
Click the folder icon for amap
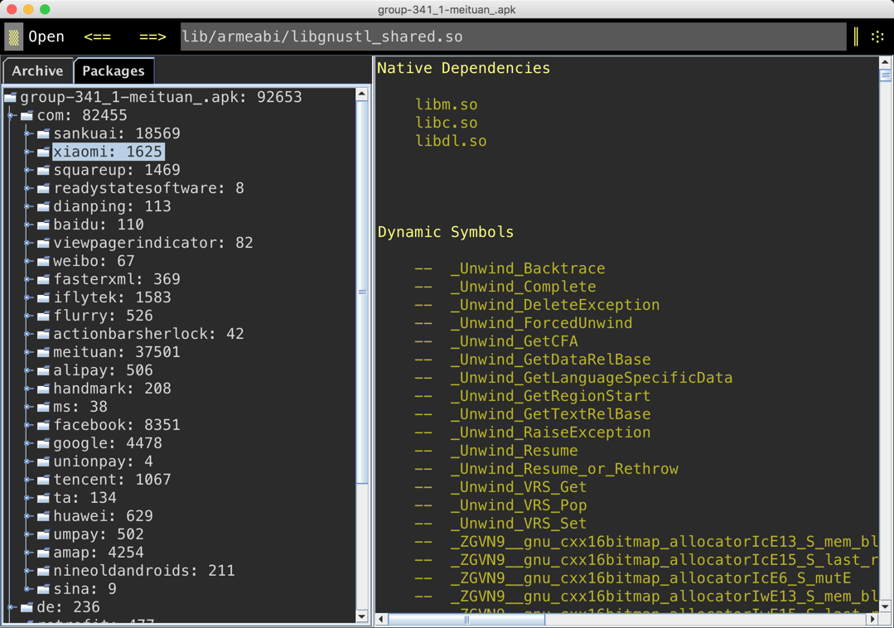coord(43,553)
